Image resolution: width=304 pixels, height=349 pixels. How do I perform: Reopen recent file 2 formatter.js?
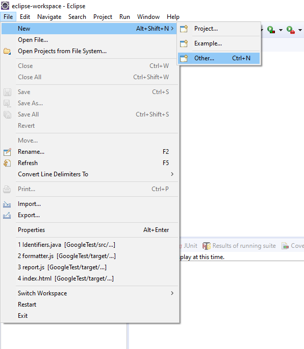[x=90, y=256]
